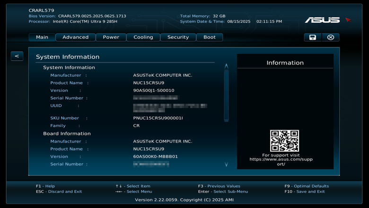Click the System Date value 08/15/2025
Image resolution: width=369 pixels, height=208 pixels.
click(239, 21)
